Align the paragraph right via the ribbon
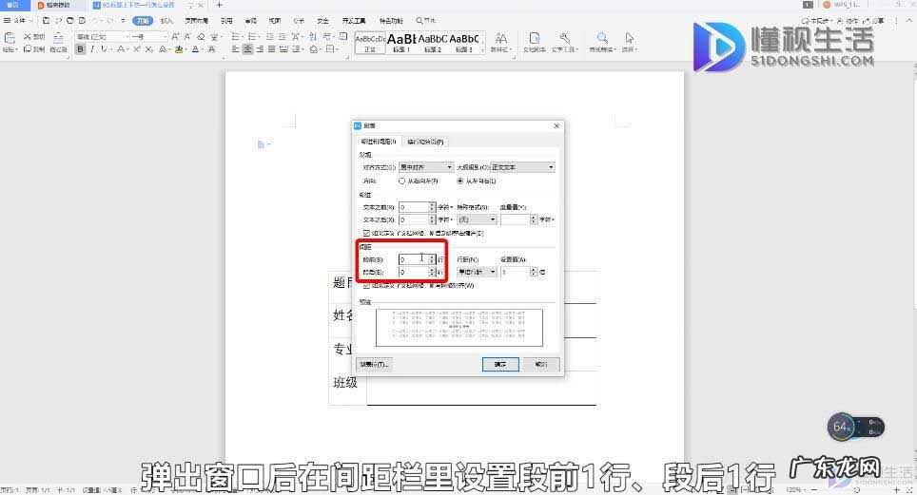The height and width of the screenshot is (495, 917). tap(260, 49)
